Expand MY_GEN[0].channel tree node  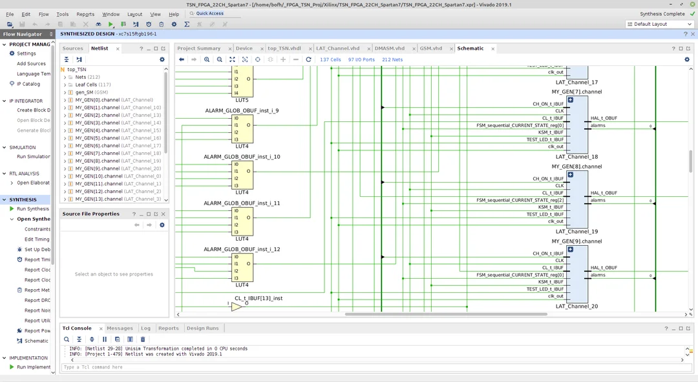(65, 100)
